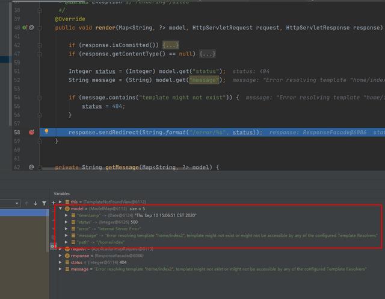Click the fold marker on line 47
Image resolution: width=385 pixels, height=299 pixels.
click(x=40, y=54)
